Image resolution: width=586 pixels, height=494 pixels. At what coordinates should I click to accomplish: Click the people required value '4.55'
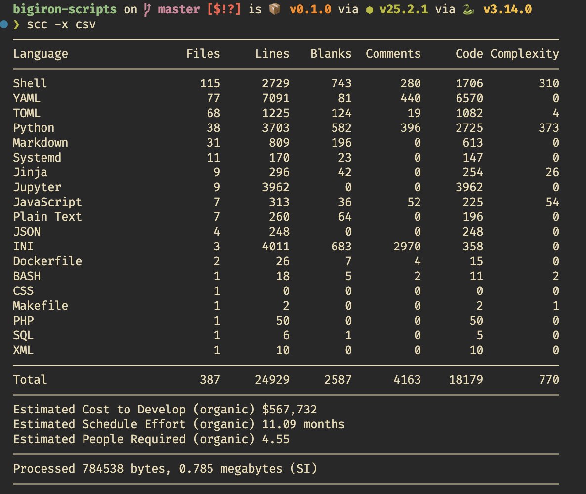point(275,439)
